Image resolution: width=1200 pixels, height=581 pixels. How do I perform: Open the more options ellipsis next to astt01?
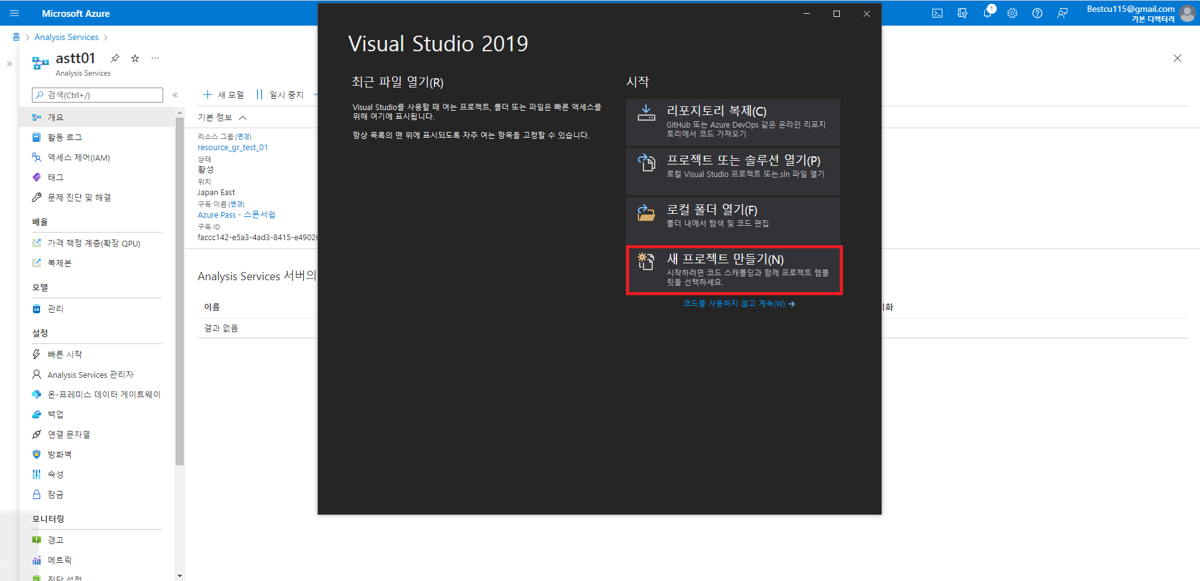[155, 58]
